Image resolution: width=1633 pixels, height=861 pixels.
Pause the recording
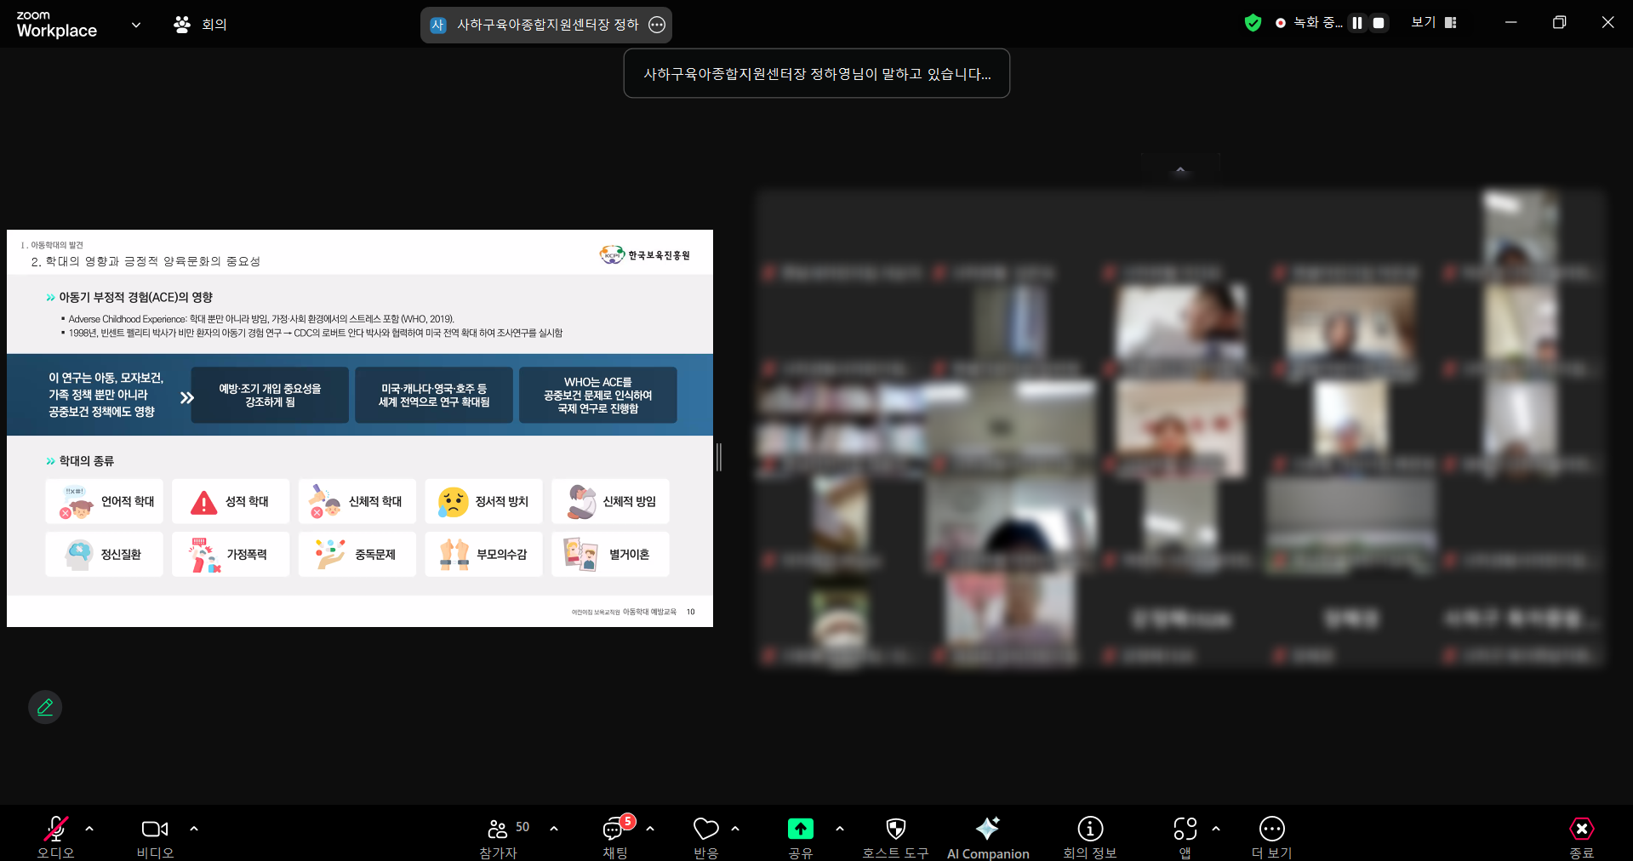click(x=1357, y=23)
